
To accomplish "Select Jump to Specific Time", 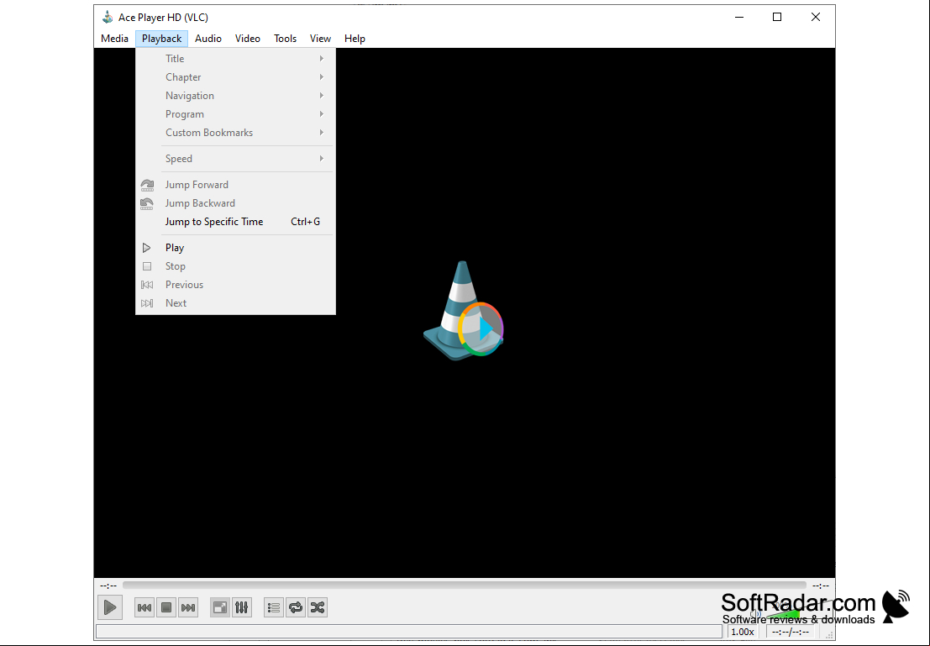I will (235, 221).
